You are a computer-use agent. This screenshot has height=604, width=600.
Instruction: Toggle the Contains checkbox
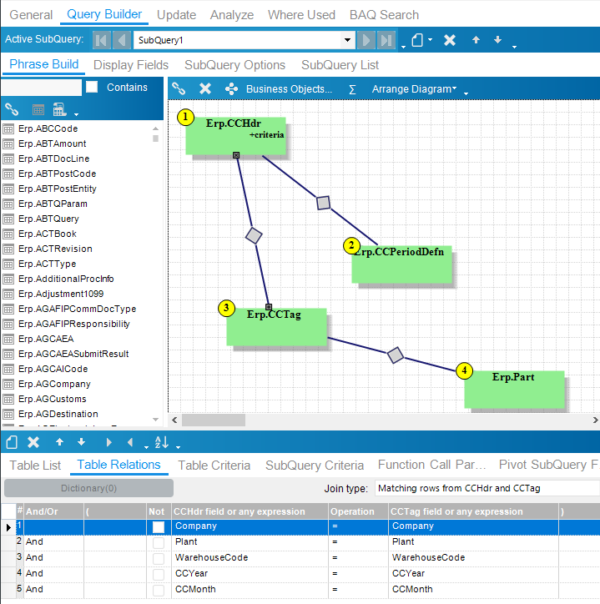click(x=92, y=87)
